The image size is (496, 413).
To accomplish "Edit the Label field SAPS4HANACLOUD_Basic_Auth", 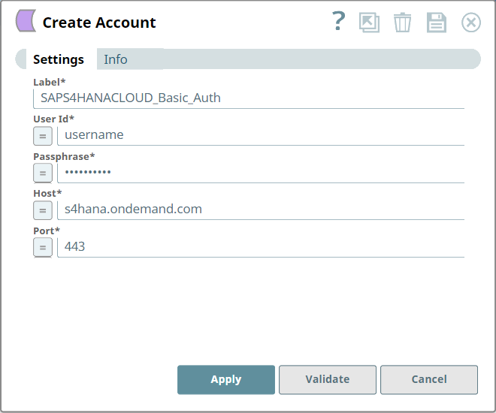I will pyautogui.click(x=249, y=98).
